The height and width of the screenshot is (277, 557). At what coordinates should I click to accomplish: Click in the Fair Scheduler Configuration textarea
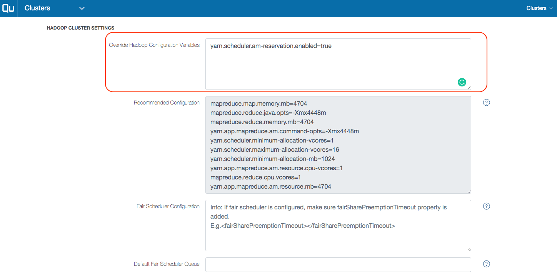(338, 226)
